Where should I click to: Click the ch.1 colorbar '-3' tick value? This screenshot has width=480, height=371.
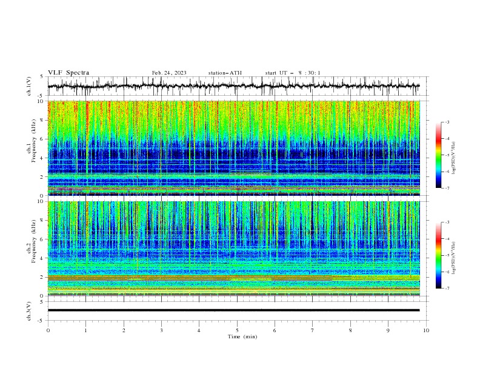coord(447,122)
